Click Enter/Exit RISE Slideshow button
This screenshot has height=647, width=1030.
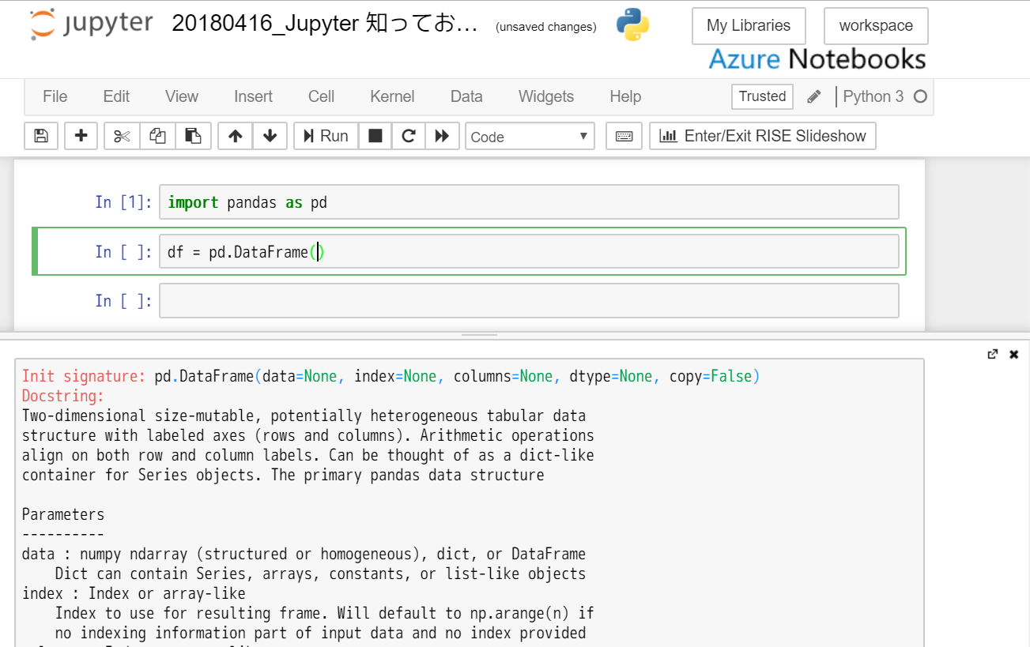point(763,136)
